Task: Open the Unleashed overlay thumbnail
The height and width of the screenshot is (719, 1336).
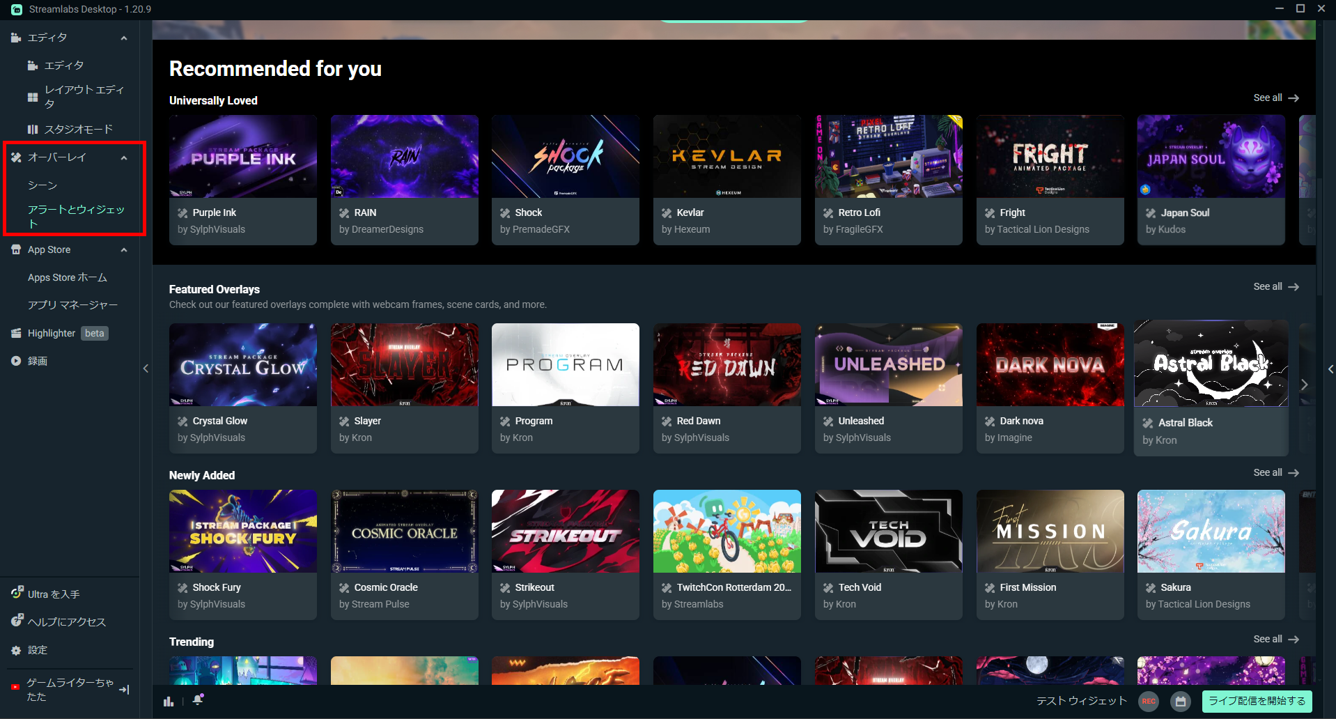Action: (x=889, y=365)
